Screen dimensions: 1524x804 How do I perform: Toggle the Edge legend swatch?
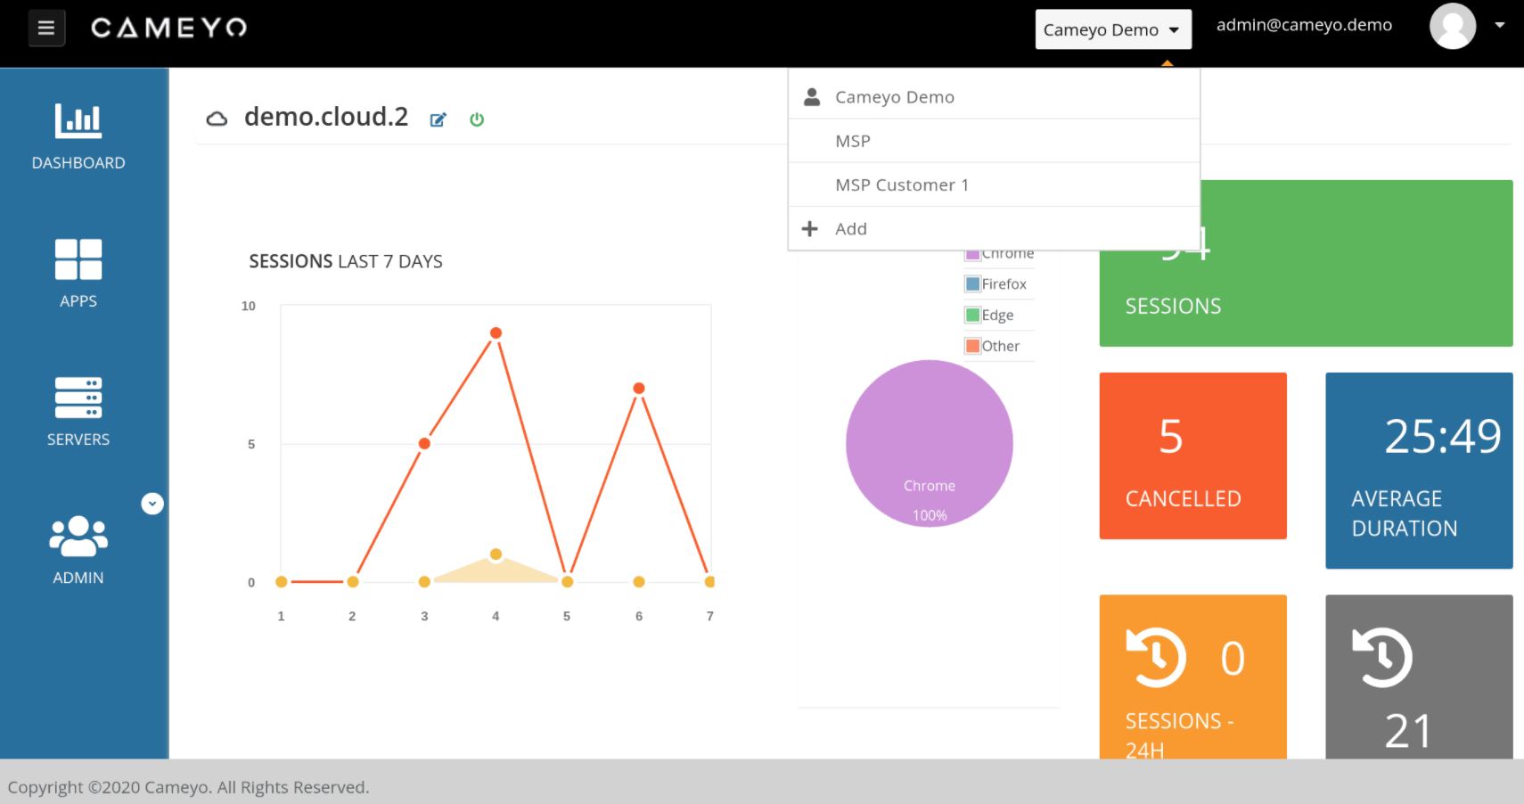pos(972,316)
